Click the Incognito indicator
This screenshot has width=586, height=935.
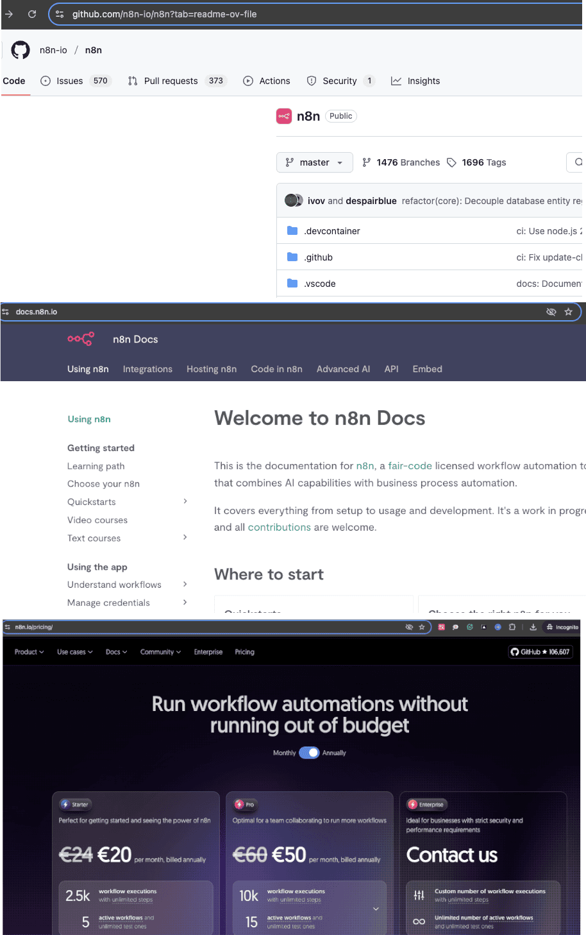(562, 627)
